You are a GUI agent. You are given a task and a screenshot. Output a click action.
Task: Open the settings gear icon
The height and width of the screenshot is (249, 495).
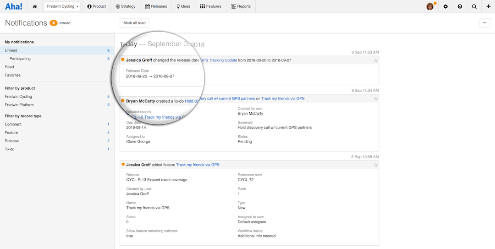pos(445,6)
